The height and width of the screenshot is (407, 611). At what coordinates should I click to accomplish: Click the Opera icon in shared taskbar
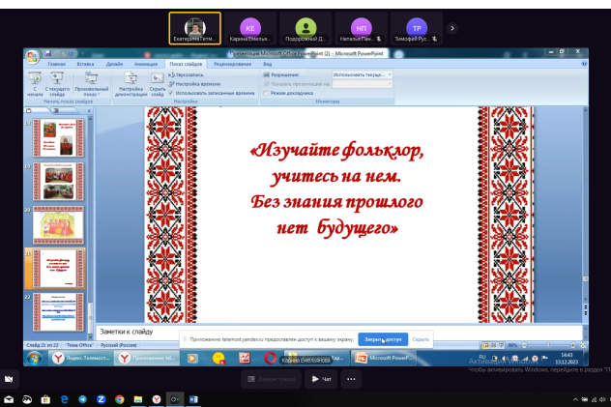coord(270,358)
